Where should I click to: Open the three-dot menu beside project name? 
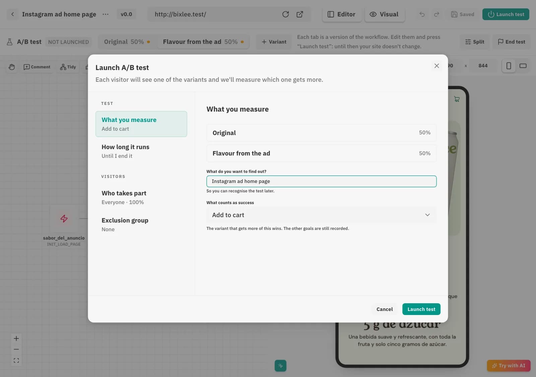(106, 14)
